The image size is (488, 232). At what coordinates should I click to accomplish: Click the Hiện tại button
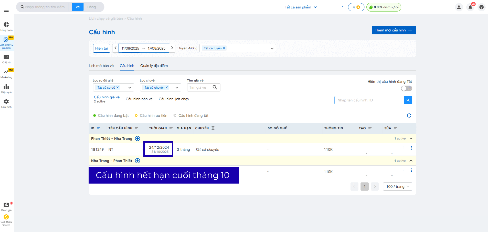pos(101,48)
